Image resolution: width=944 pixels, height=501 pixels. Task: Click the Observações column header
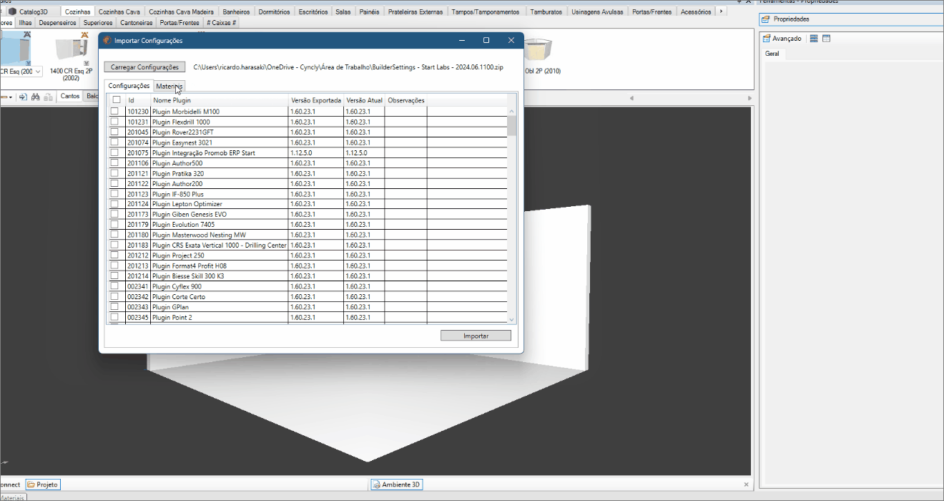click(406, 100)
